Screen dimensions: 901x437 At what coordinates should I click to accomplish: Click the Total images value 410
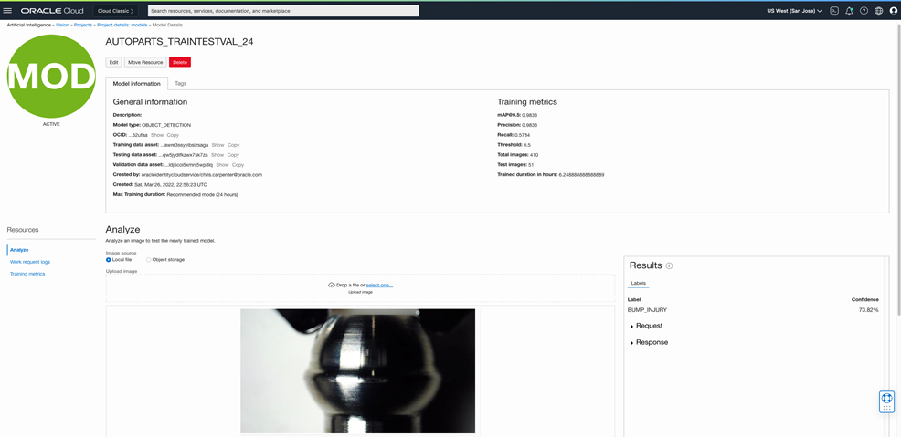pos(534,155)
